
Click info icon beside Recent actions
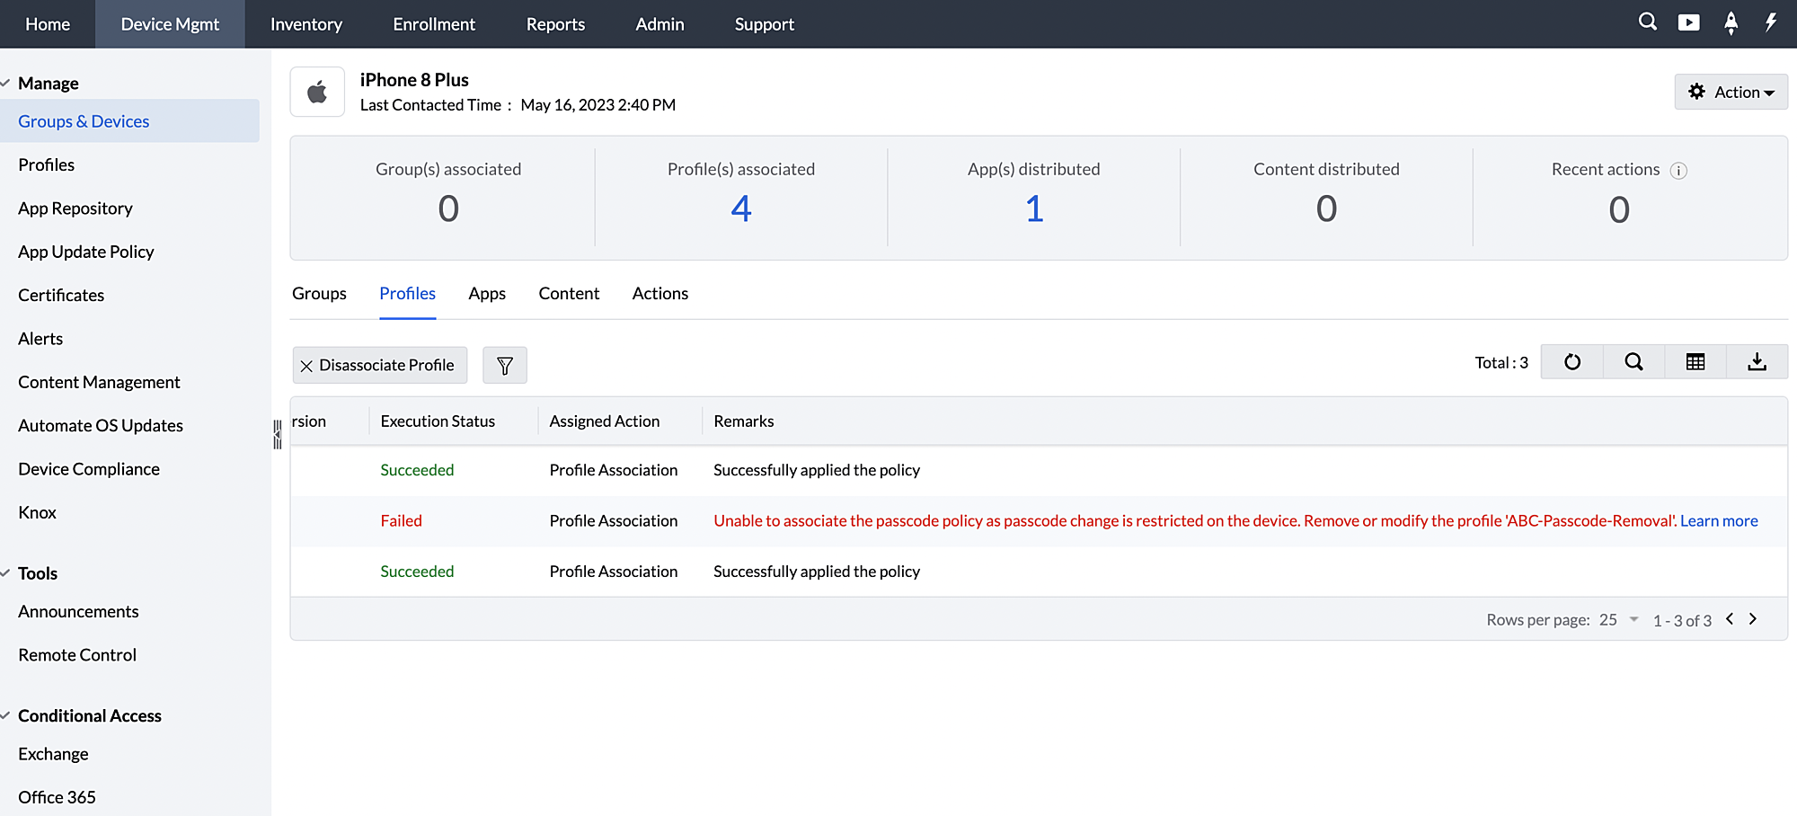tap(1678, 171)
